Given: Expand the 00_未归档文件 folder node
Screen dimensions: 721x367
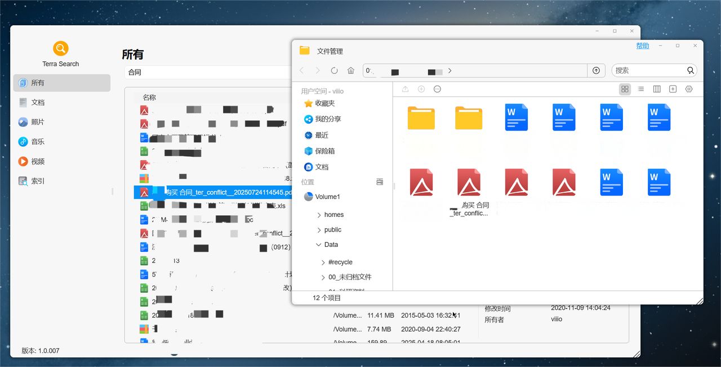Looking at the screenshot, I should [x=323, y=277].
